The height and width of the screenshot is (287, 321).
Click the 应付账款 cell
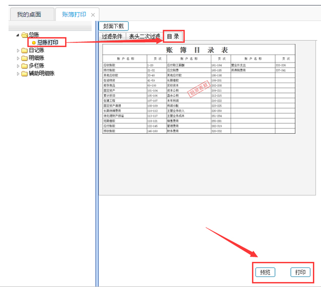(125, 126)
